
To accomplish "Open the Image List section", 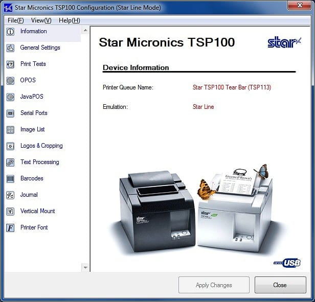I will 33,129.
